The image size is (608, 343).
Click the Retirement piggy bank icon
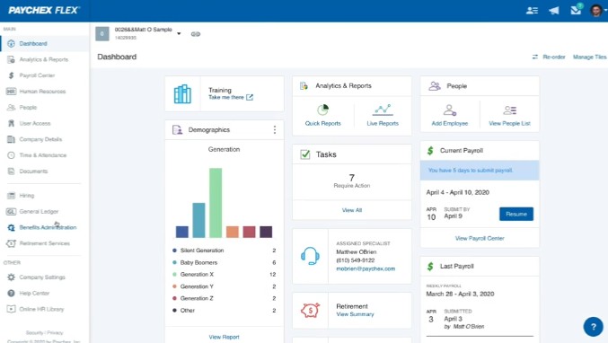coord(310,310)
